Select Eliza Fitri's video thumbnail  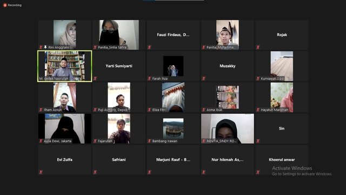coord(173,97)
